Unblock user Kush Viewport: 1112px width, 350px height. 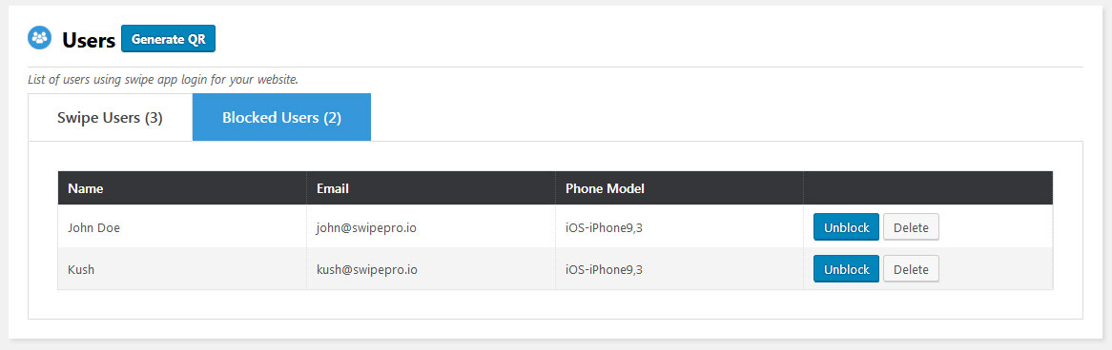coord(846,269)
